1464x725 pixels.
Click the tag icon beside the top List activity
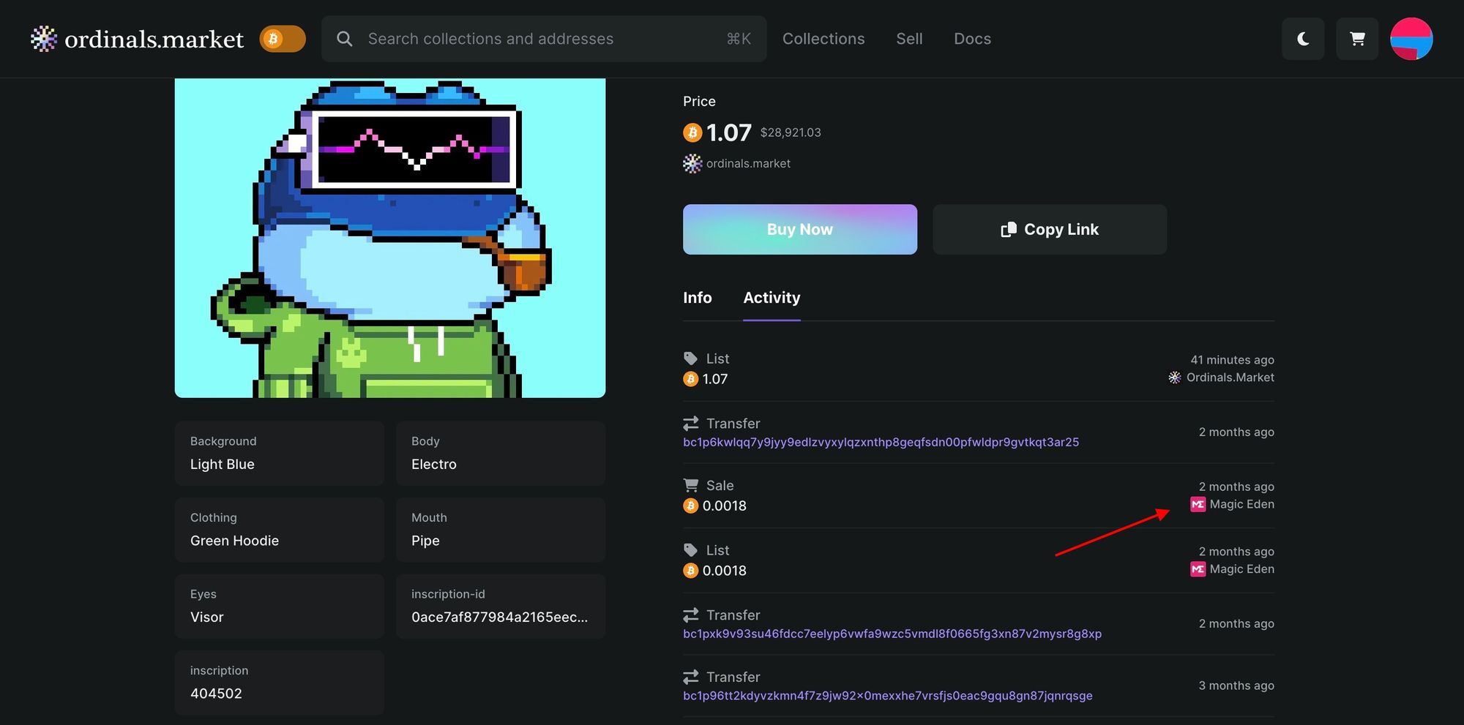[690, 358]
